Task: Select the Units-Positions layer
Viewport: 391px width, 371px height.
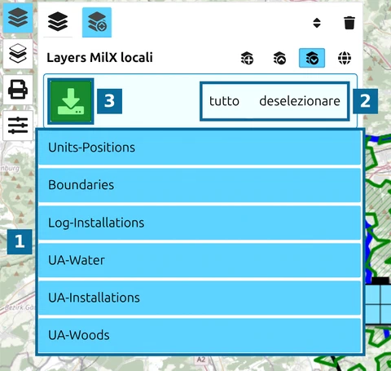Action: point(200,148)
